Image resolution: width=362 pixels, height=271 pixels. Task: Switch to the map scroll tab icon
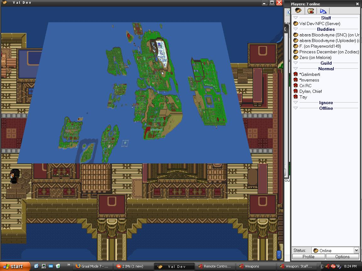[x=311, y=11]
